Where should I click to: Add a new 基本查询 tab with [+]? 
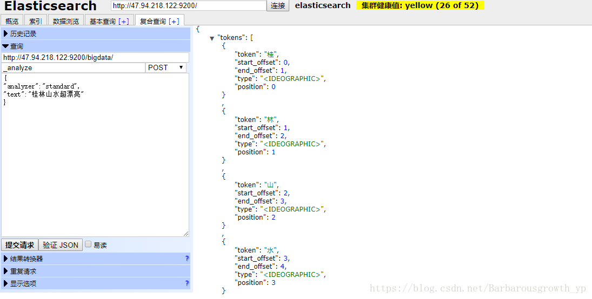(x=123, y=22)
